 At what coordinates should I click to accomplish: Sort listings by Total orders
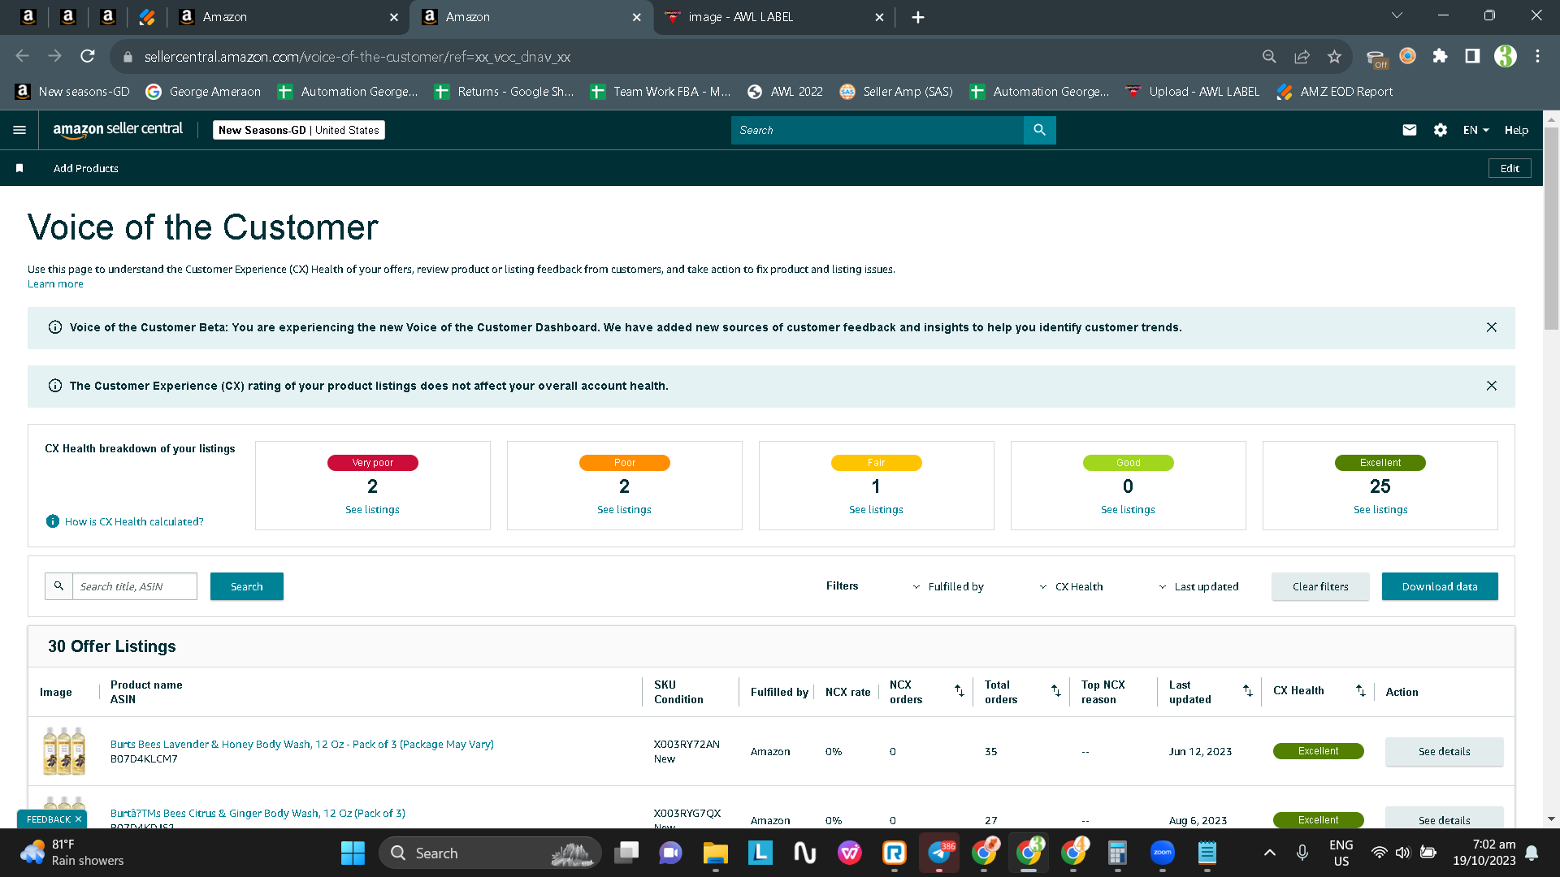pos(1056,691)
